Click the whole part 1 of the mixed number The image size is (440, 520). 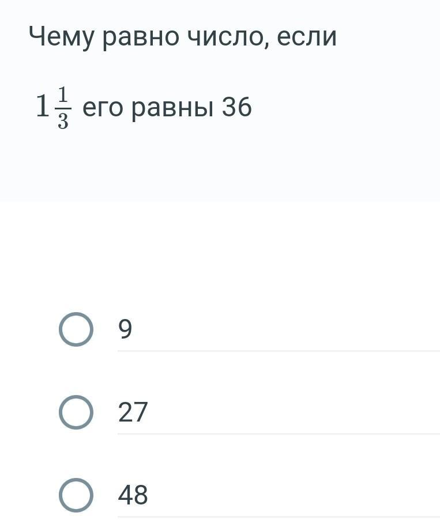pyautogui.click(x=43, y=105)
